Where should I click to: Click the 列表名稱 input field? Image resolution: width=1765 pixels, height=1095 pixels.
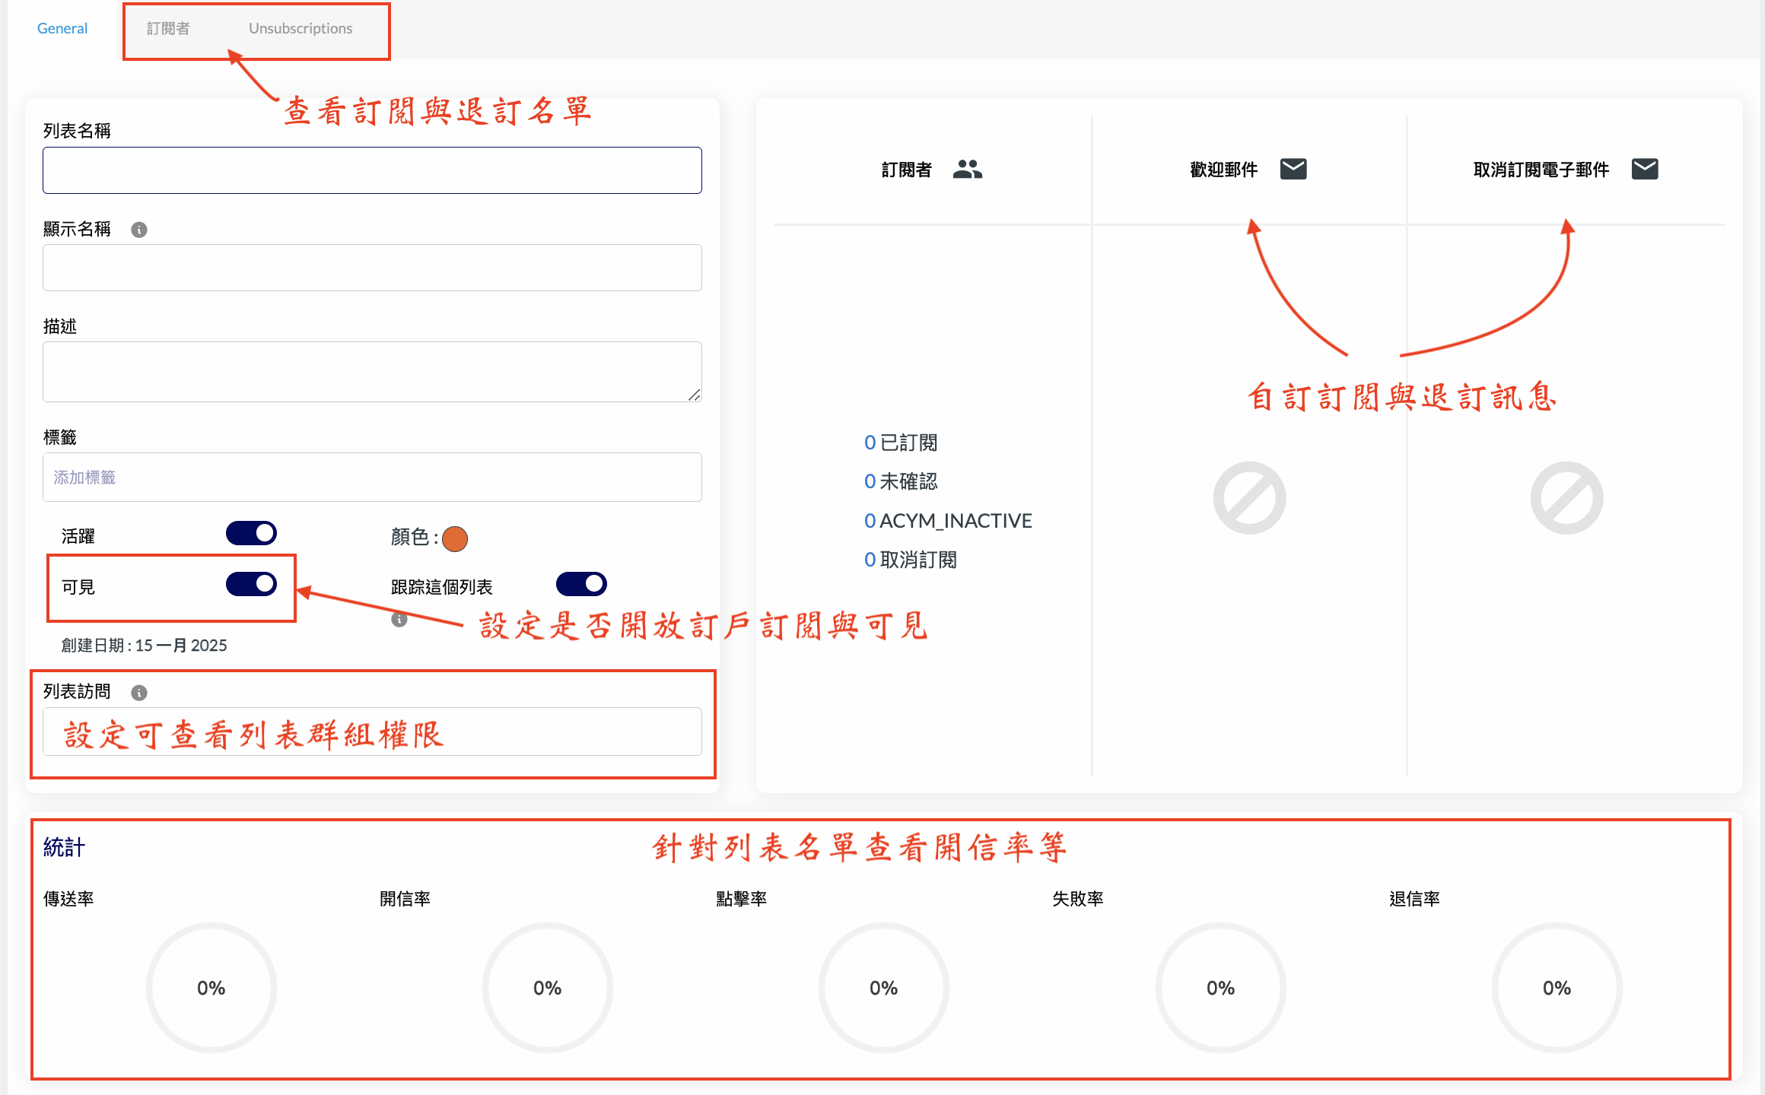coord(372,170)
